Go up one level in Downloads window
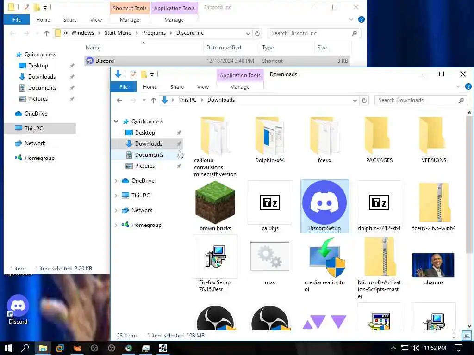The width and height of the screenshot is (474, 355). coord(154,100)
